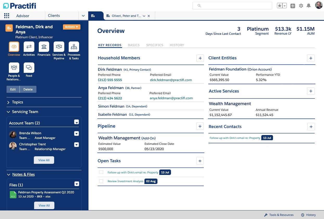The width and height of the screenshot is (324, 219).
Task: Add a new Household Member
Action: pyautogui.click(x=200, y=58)
